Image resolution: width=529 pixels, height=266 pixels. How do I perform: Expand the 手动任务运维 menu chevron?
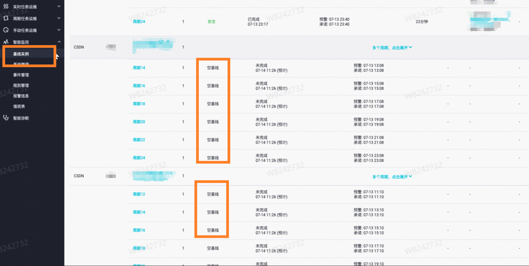coord(59,30)
